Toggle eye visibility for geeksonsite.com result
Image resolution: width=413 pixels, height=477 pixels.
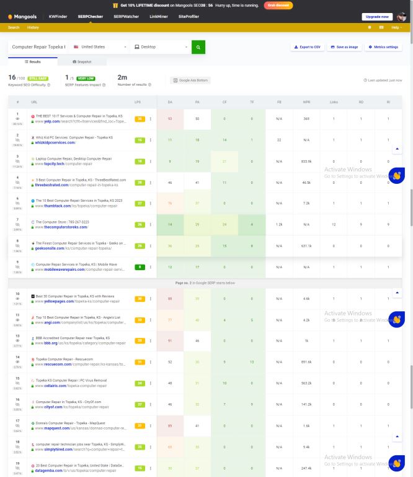pyautogui.click(x=17, y=246)
